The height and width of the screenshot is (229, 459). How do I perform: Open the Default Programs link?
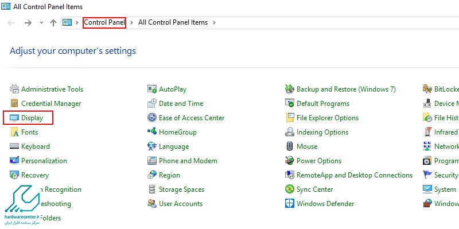pyautogui.click(x=323, y=104)
